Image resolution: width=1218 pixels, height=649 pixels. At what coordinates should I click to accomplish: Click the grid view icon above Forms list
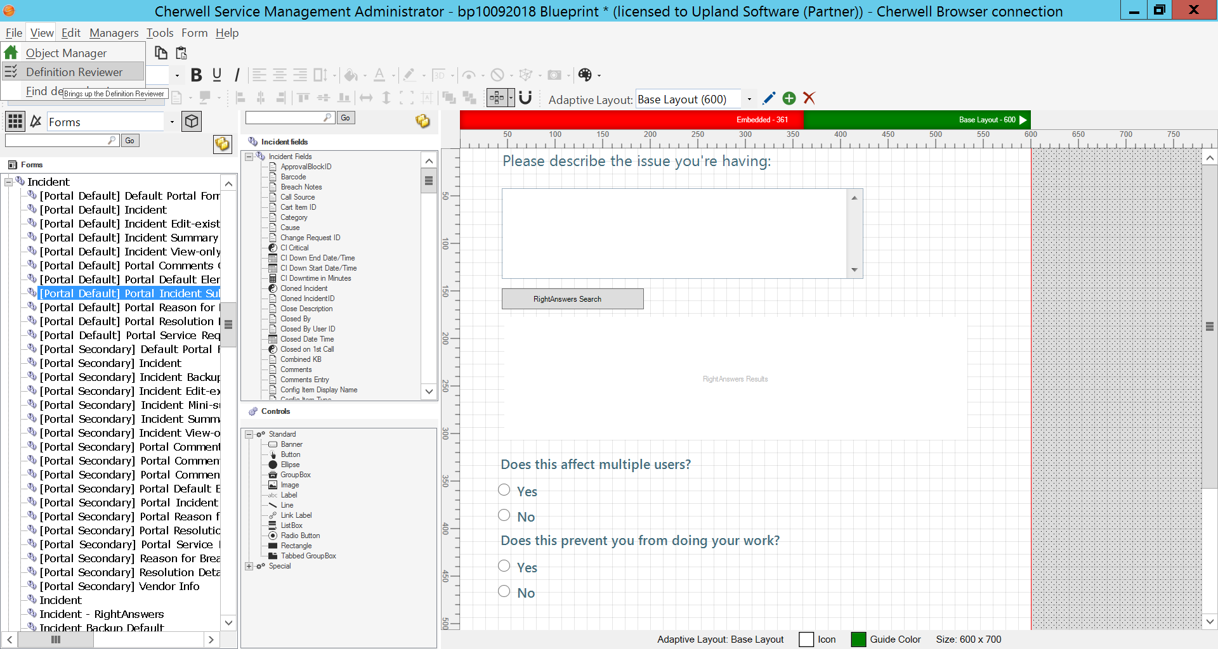coord(15,122)
